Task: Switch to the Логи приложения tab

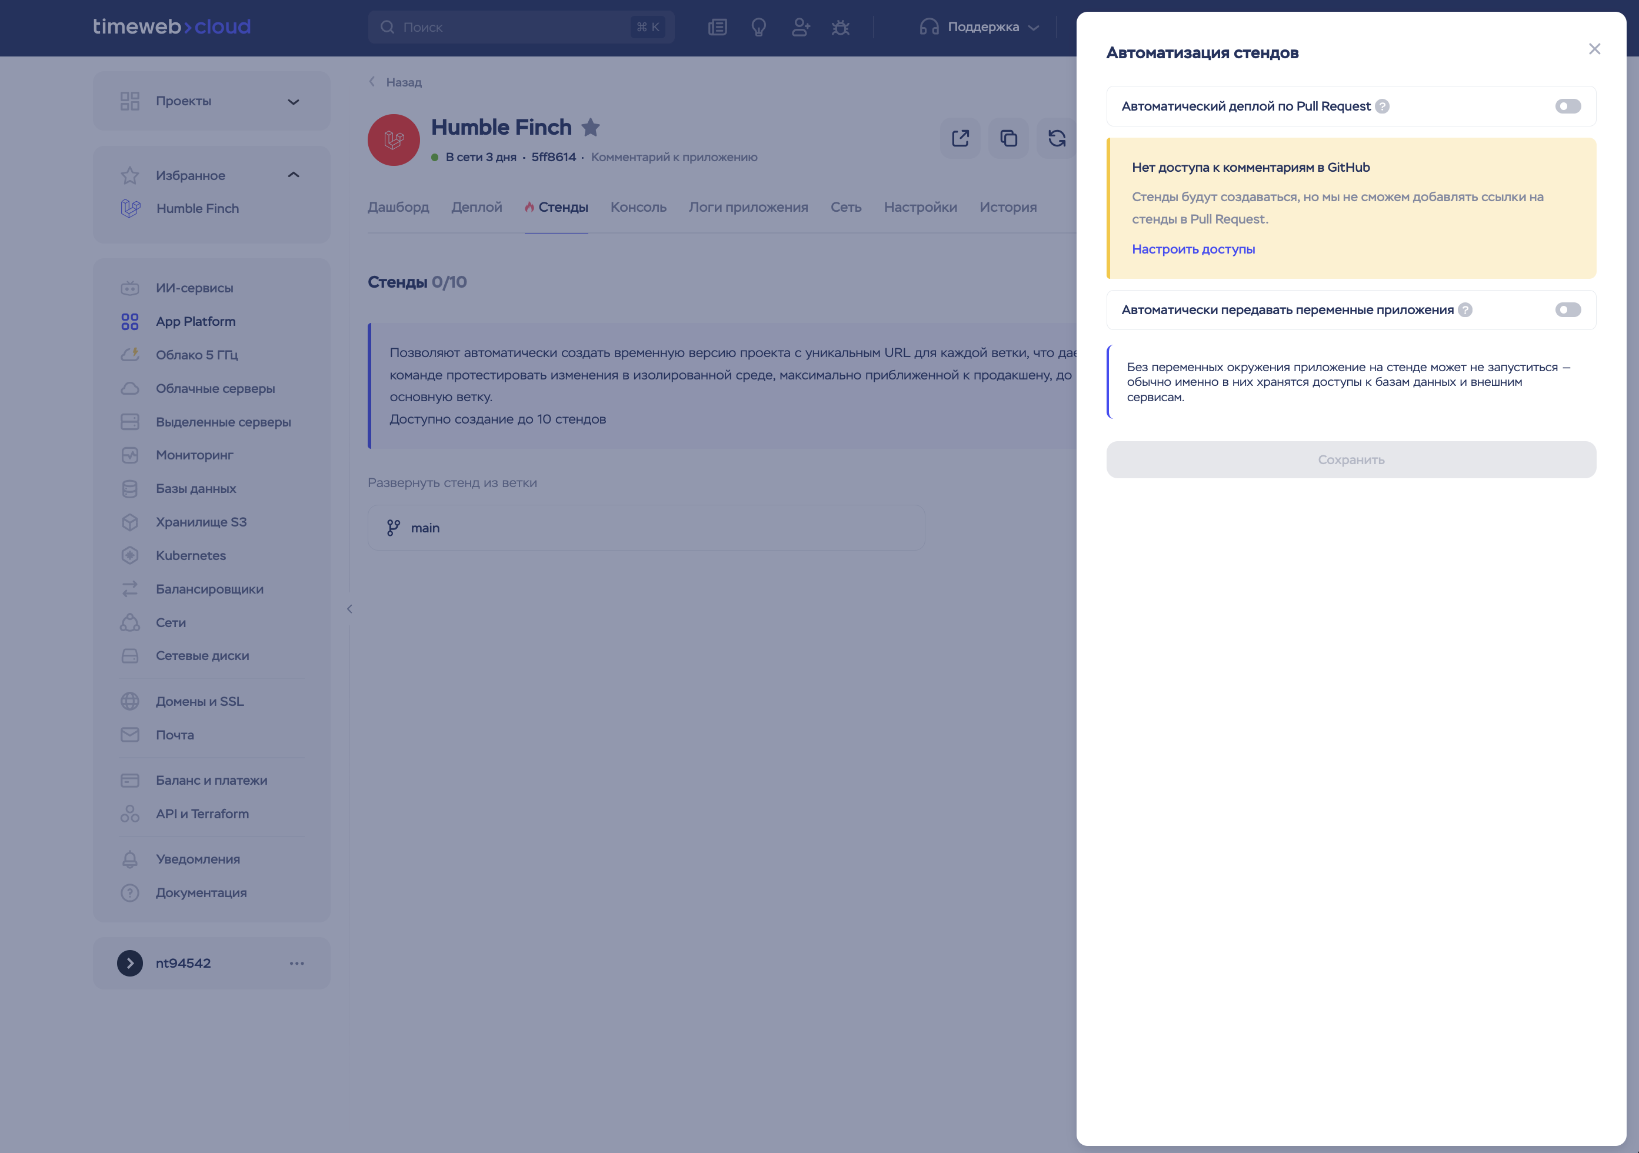Action: [x=748, y=208]
